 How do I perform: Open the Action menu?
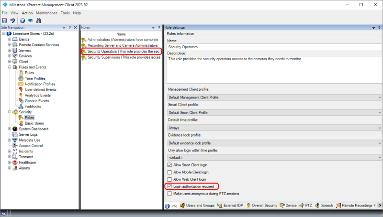pos(27,13)
